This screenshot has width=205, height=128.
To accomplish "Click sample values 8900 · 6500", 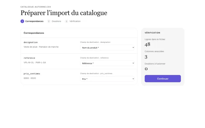I will click(x=30, y=78).
